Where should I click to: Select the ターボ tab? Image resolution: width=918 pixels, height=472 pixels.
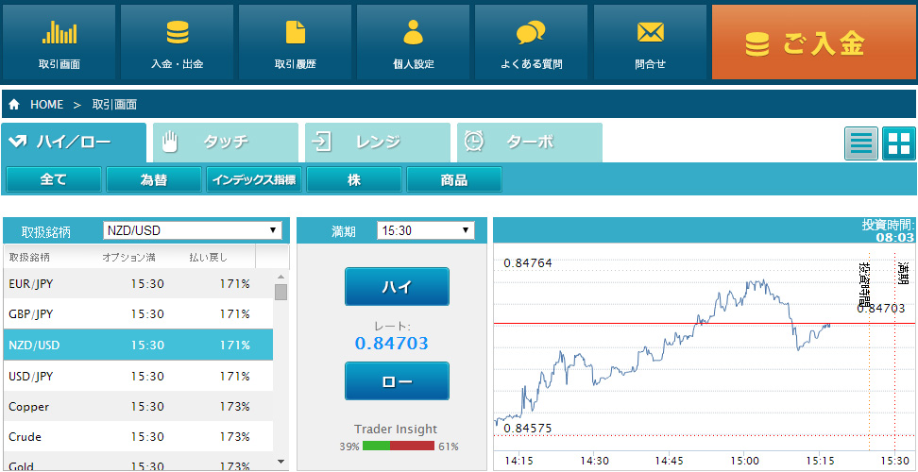coord(530,143)
